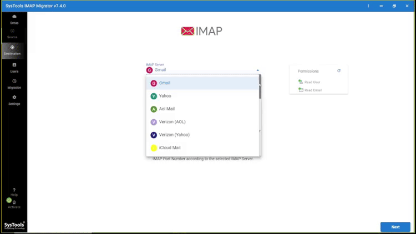Click the iCloud Mail yellow icon
The width and height of the screenshot is (416, 234).
[x=154, y=148]
